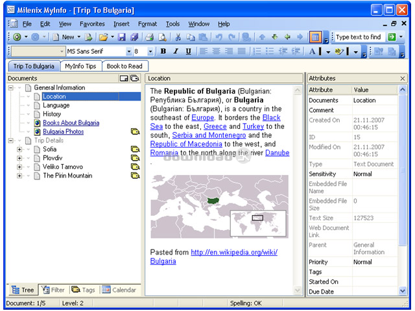Screen dimensions: 415x311
Task: Click the Cut scissors icon
Action: point(178,37)
